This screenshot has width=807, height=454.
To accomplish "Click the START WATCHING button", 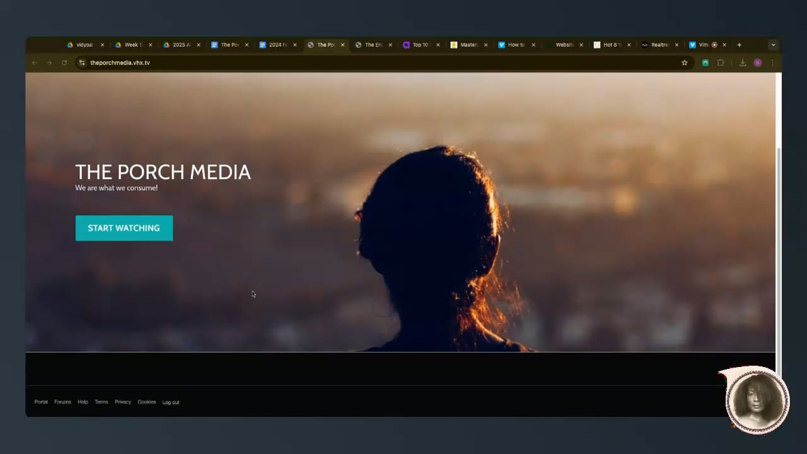I will [124, 228].
